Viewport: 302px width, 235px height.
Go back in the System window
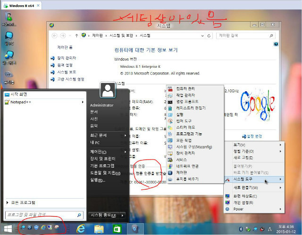(x=55, y=35)
